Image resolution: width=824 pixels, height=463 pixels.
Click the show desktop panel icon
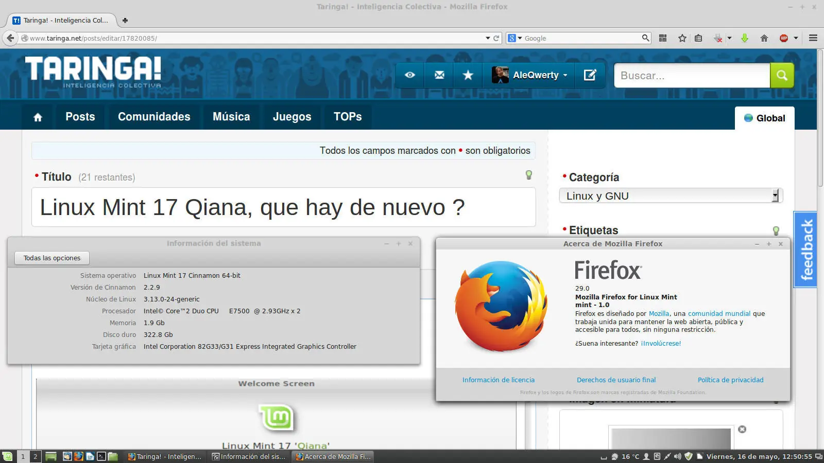(x=51, y=456)
